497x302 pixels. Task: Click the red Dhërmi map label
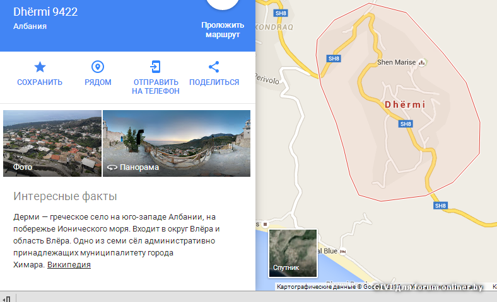tap(405, 104)
